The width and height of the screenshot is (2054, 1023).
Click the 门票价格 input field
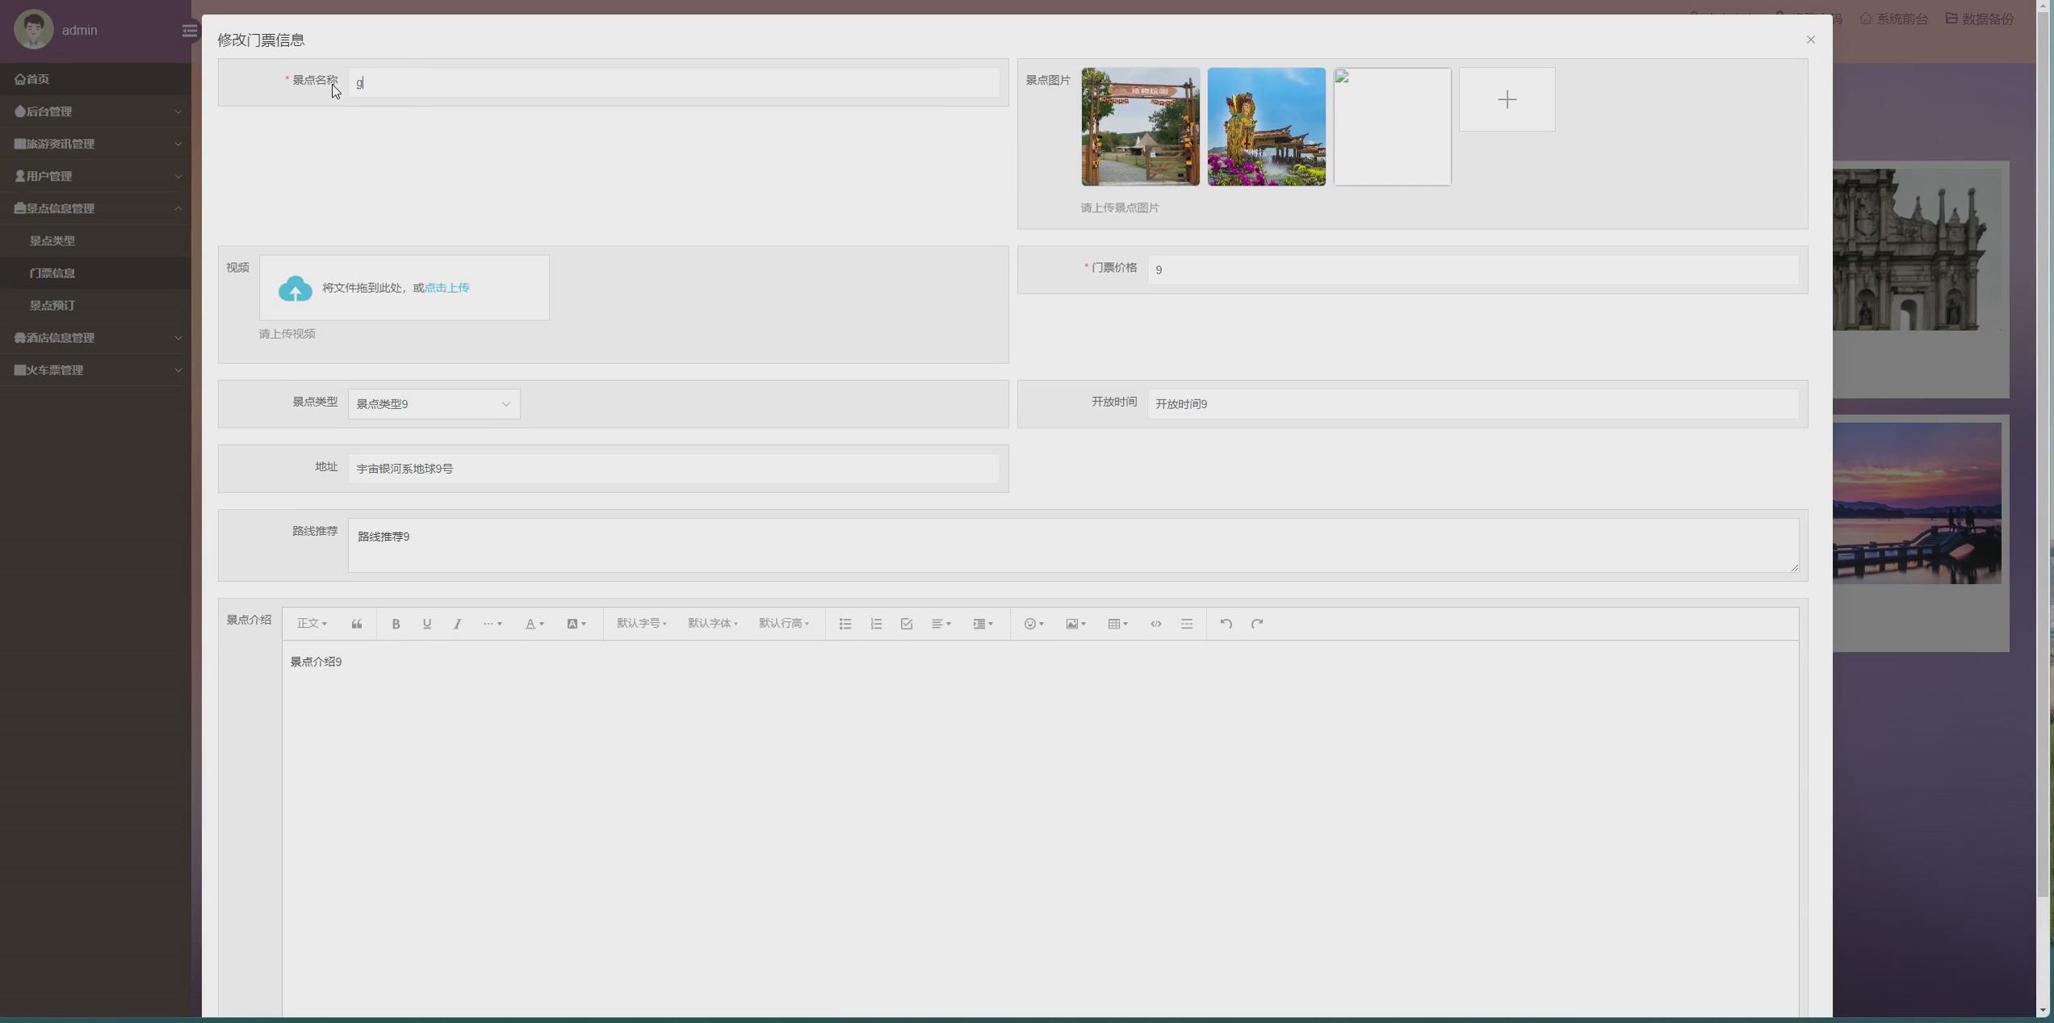tap(1472, 269)
